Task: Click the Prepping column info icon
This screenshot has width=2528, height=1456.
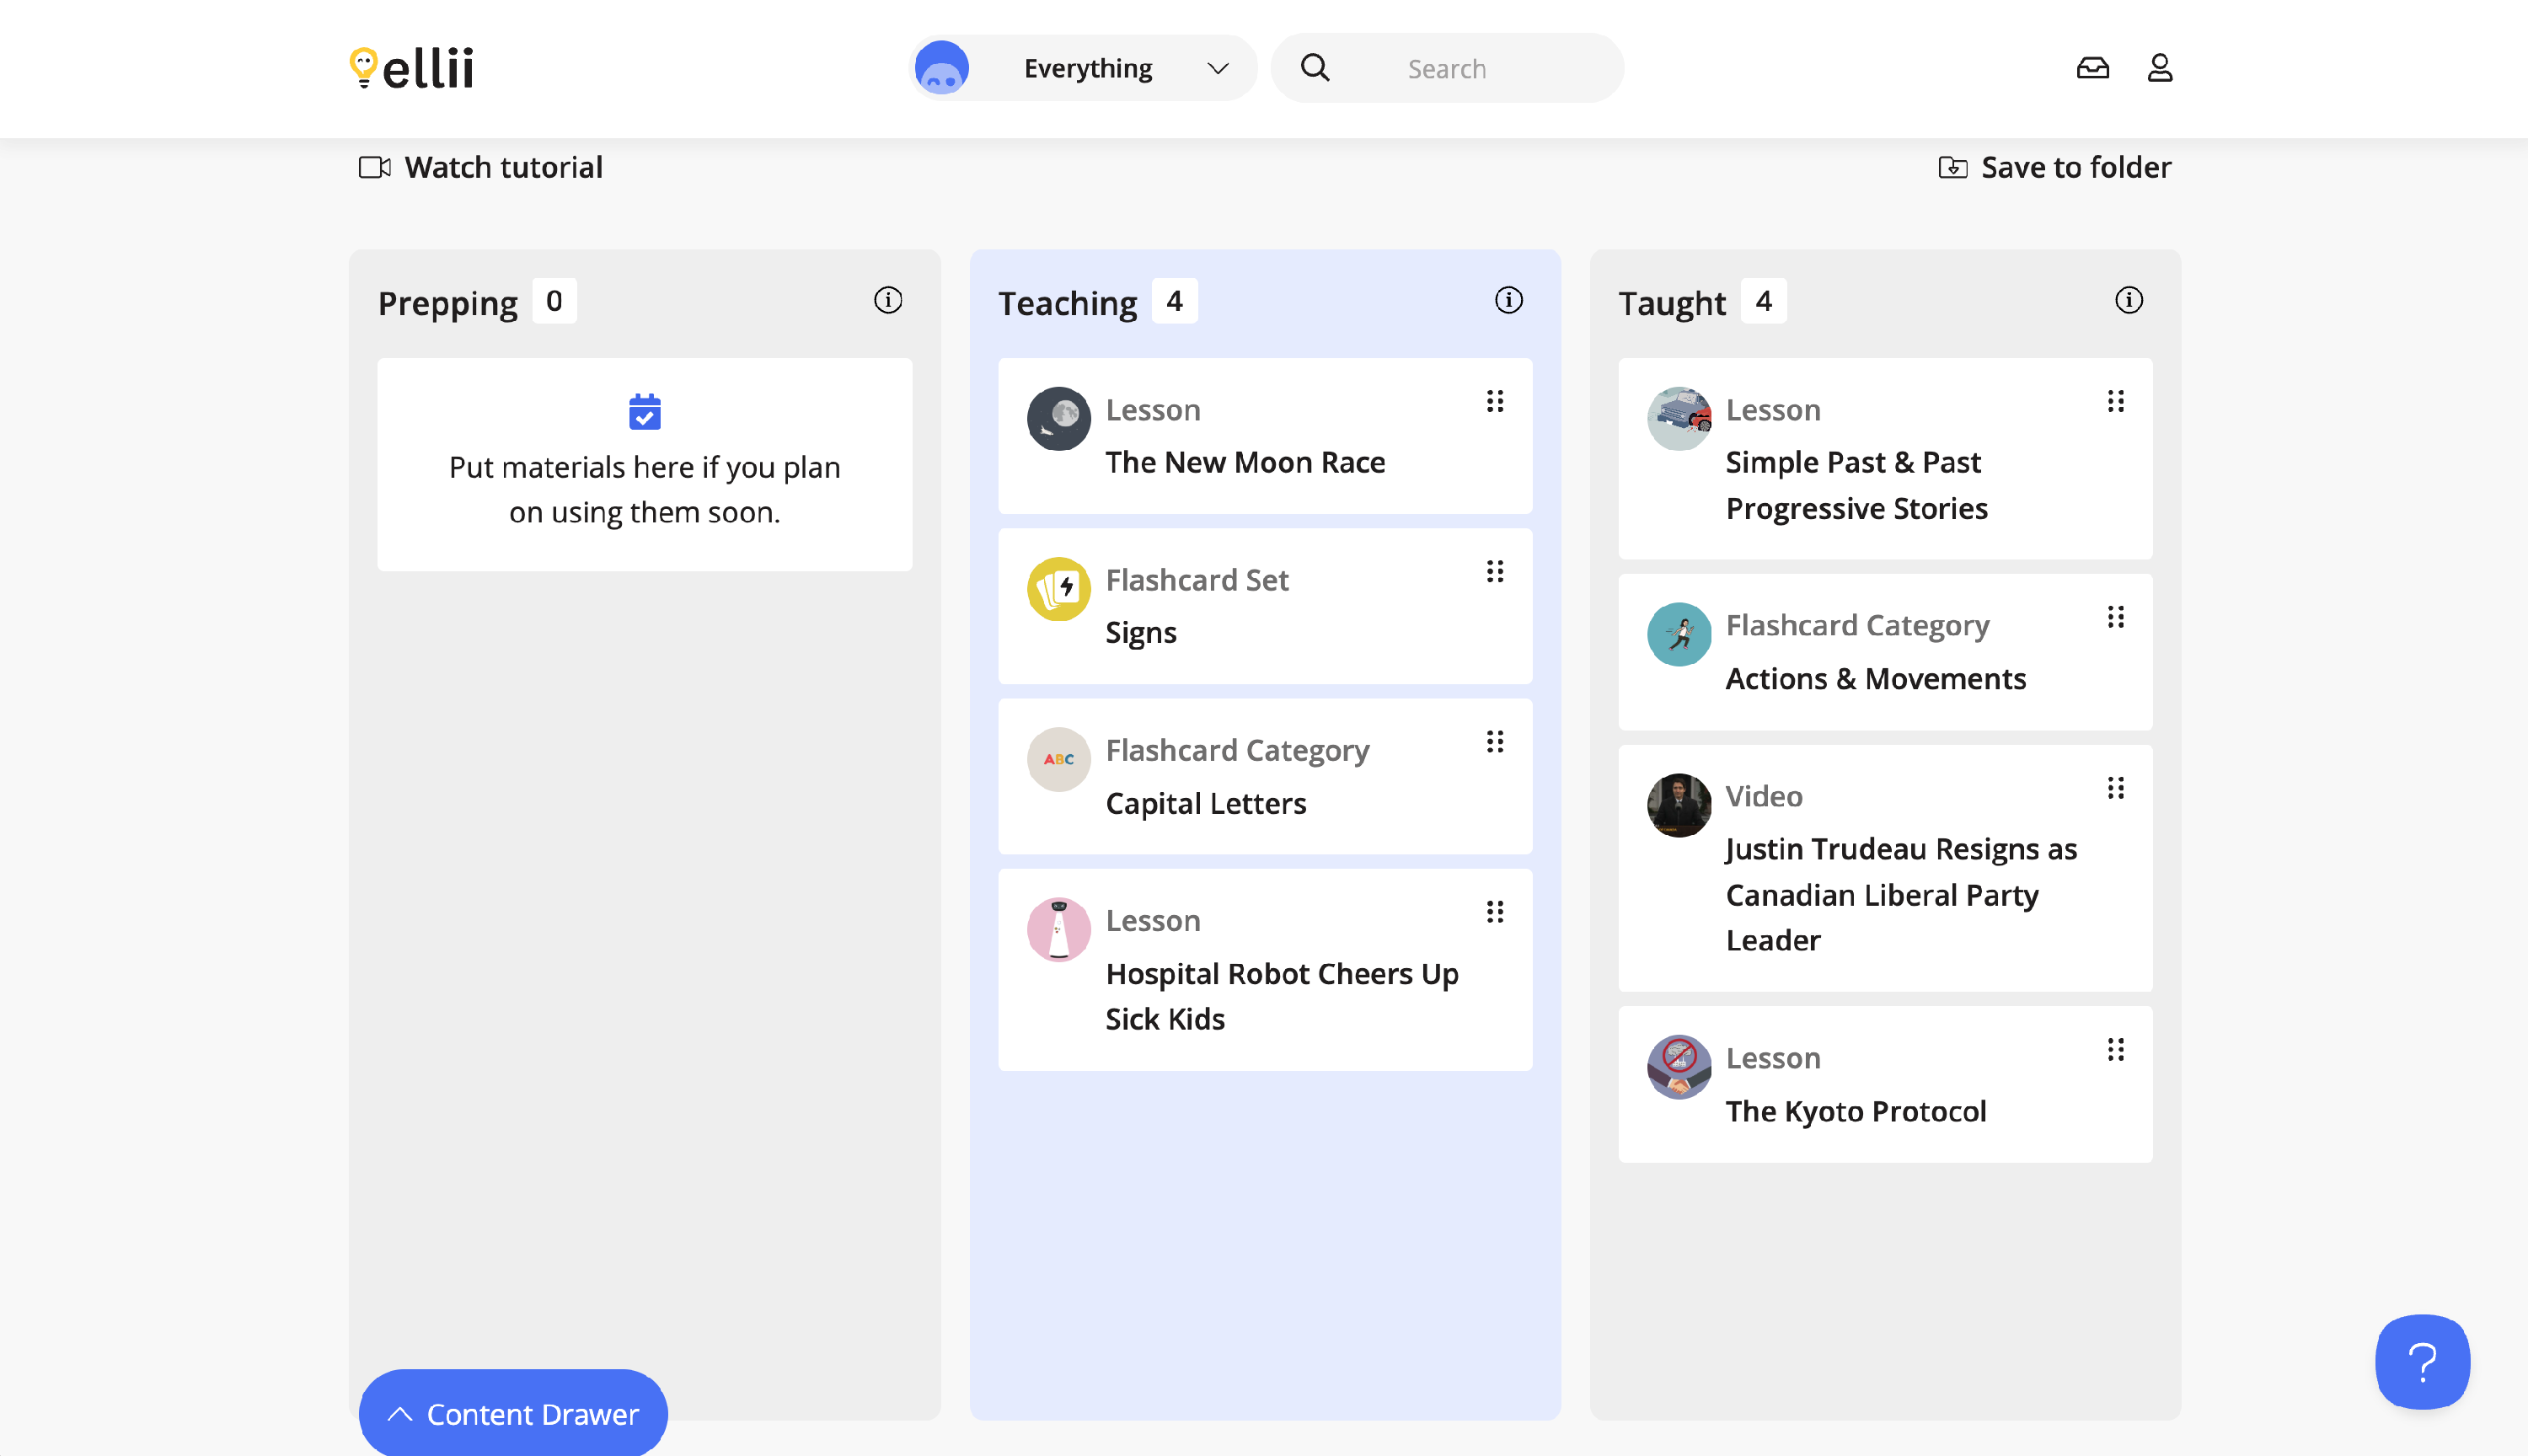Action: coord(888,300)
